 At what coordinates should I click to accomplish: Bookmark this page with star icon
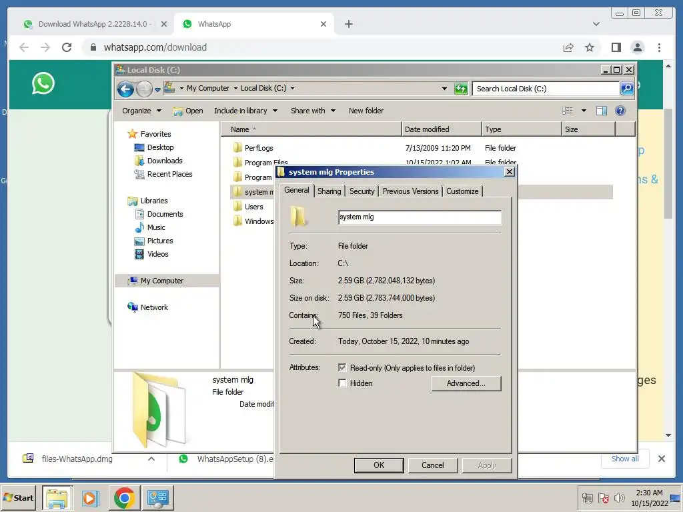[590, 47]
